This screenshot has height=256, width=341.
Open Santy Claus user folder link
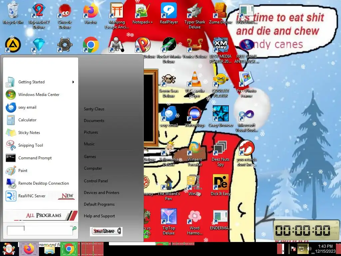point(94,109)
